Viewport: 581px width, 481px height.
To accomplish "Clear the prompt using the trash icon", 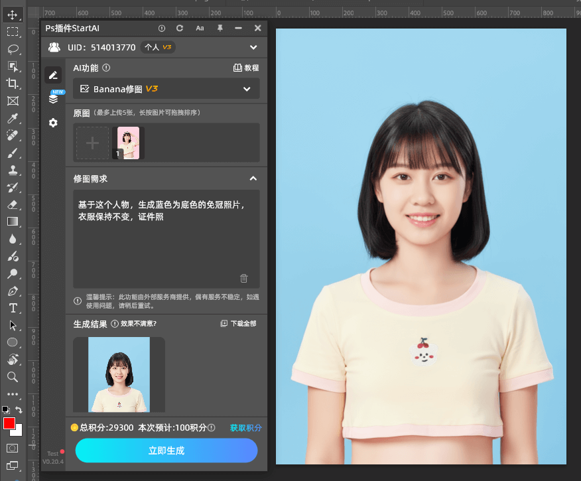I will (243, 278).
